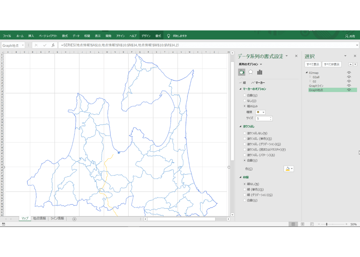
Task: Select 塗りつぶし (単色)(S) solid fill radio
Action: [x=245, y=139]
